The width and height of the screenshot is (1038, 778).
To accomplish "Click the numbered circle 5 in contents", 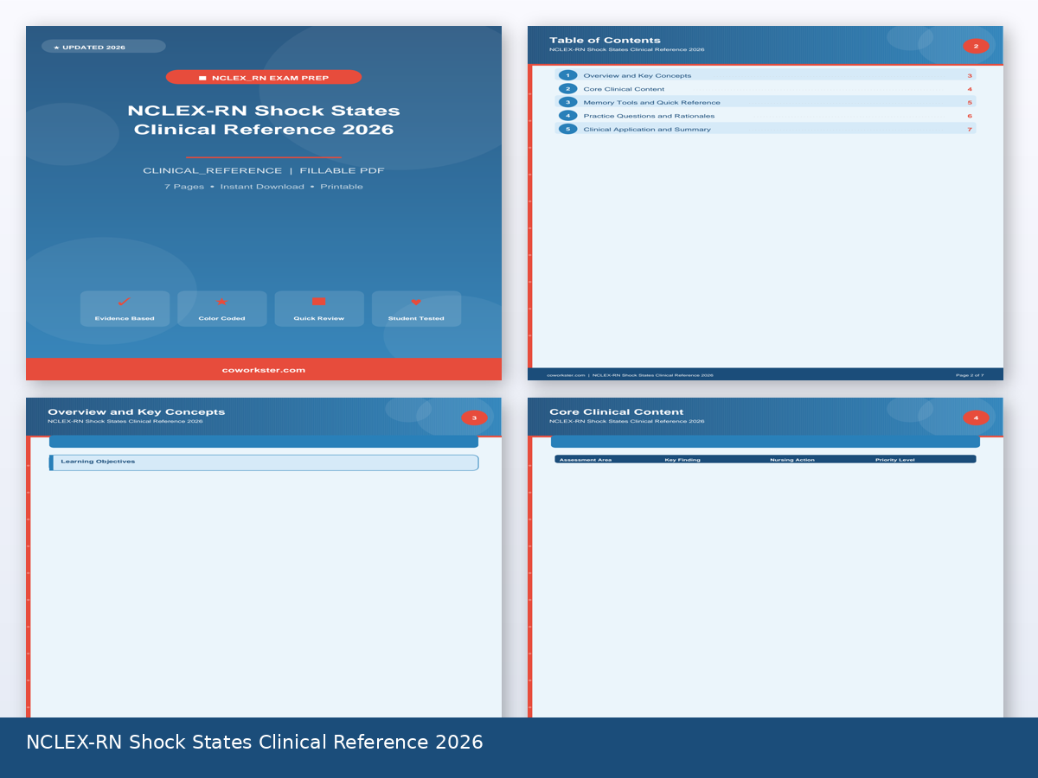I will coord(567,129).
